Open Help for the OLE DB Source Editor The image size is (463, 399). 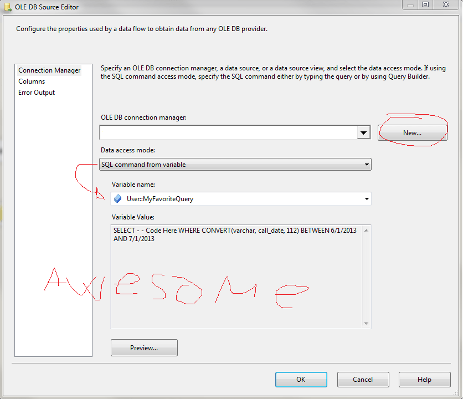coord(424,380)
